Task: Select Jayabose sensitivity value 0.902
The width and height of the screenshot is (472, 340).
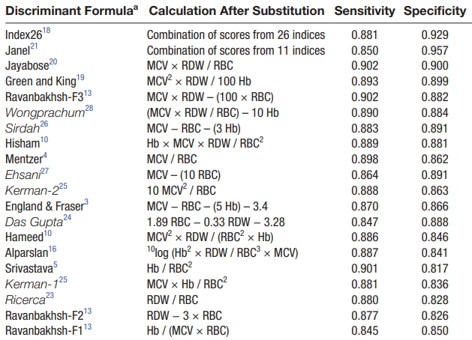Action: pyautogui.click(x=365, y=66)
